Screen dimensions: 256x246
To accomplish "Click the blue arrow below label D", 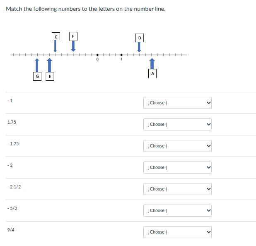I will pos(139,47).
